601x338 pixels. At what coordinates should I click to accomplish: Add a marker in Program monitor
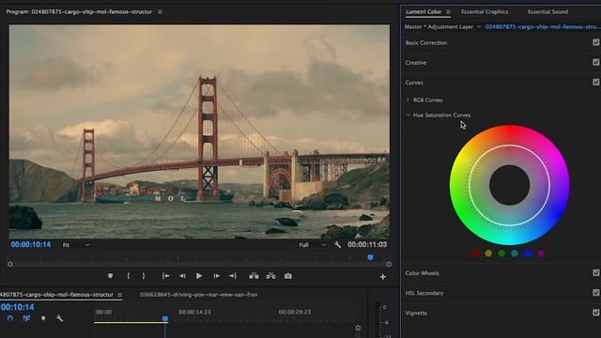coord(111,276)
